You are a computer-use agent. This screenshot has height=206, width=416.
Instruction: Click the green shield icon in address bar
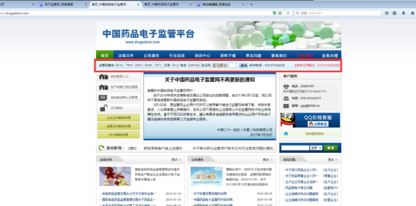[275, 13]
